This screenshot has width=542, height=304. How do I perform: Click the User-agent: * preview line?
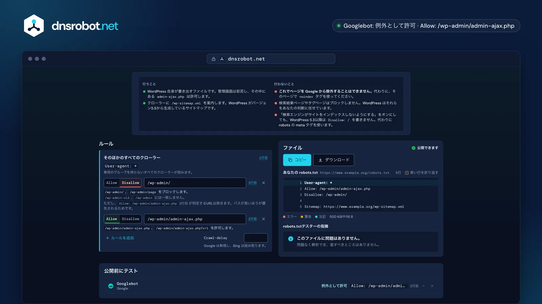pyautogui.click(x=318, y=183)
